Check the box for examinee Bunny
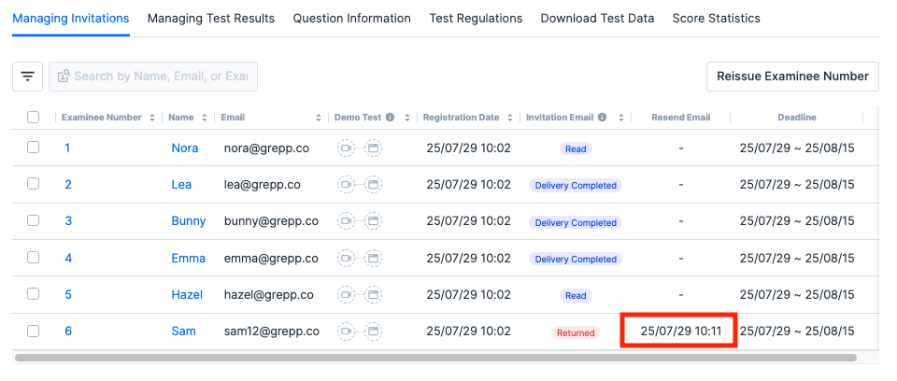 [x=34, y=221]
